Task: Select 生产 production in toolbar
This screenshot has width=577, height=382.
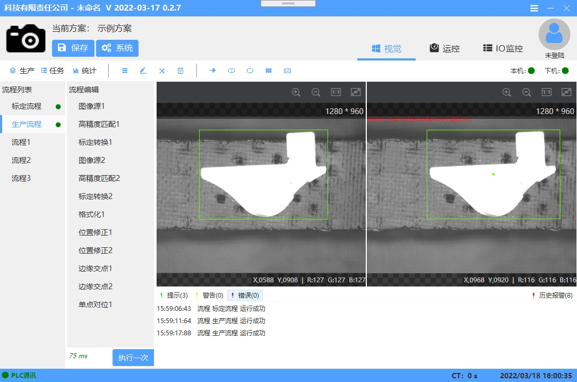Action: pos(22,71)
